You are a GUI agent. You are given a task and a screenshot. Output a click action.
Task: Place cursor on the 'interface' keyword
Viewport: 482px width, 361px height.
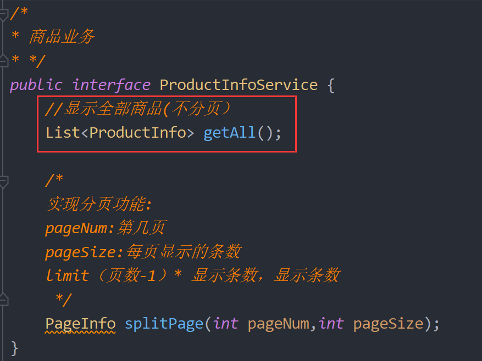(111, 84)
